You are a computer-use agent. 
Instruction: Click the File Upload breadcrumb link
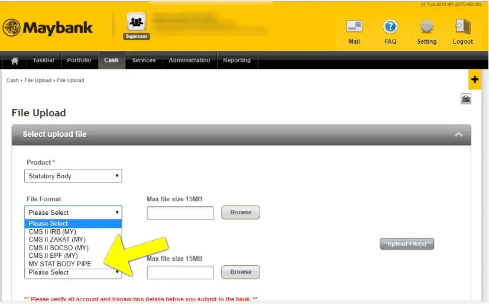(x=38, y=80)
